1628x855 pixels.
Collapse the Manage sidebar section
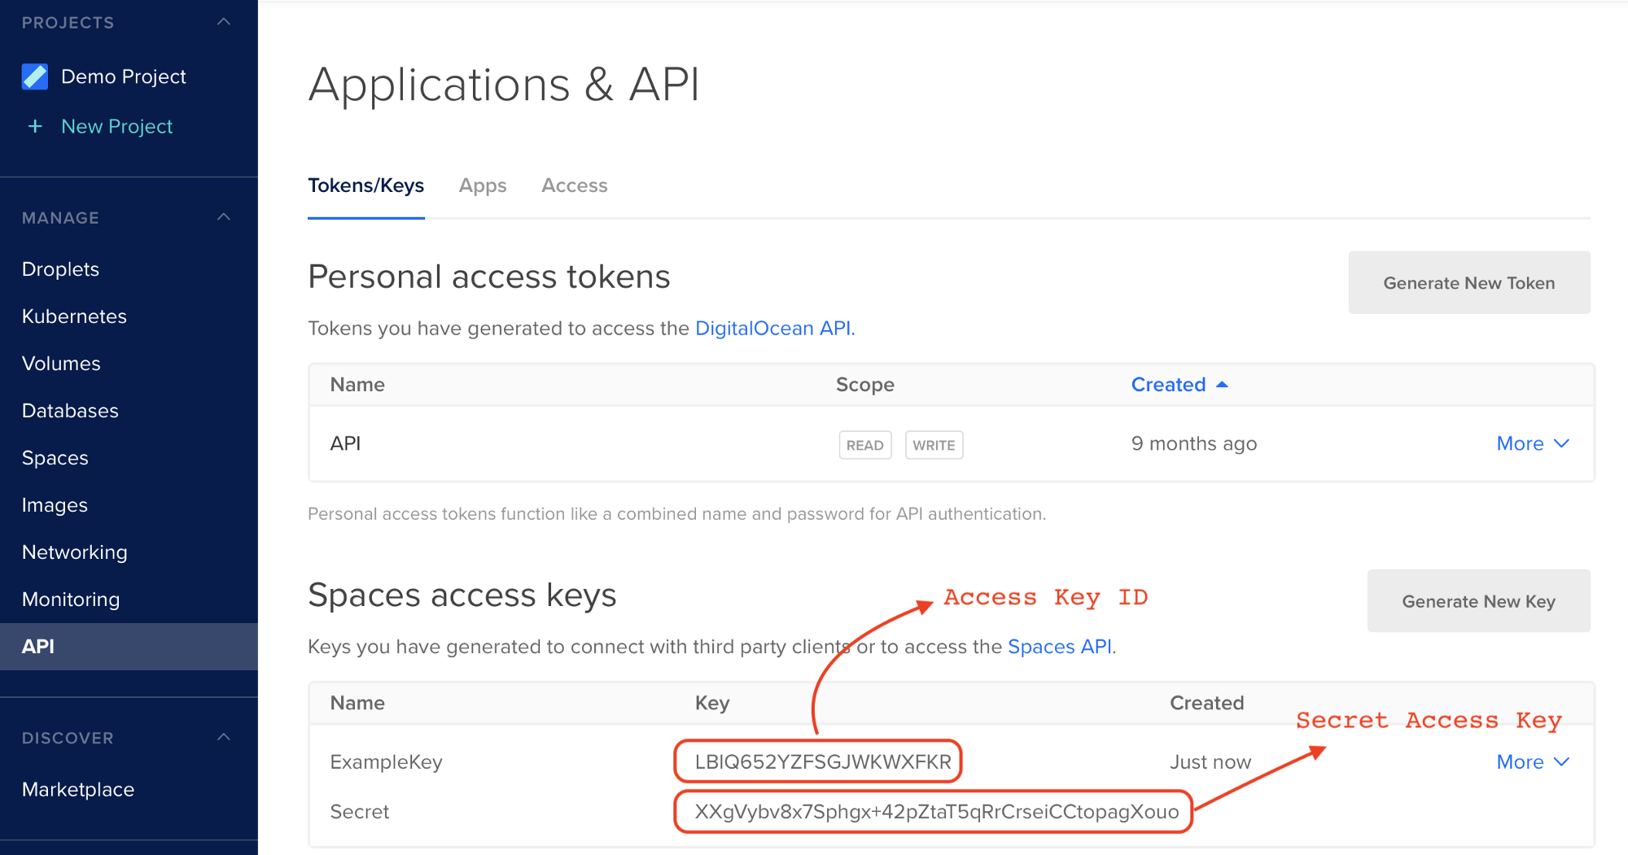coord(224,217)
